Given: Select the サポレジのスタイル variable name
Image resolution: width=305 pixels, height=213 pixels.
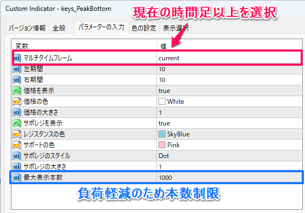Looking at the screenshot, I should (47, 156).
